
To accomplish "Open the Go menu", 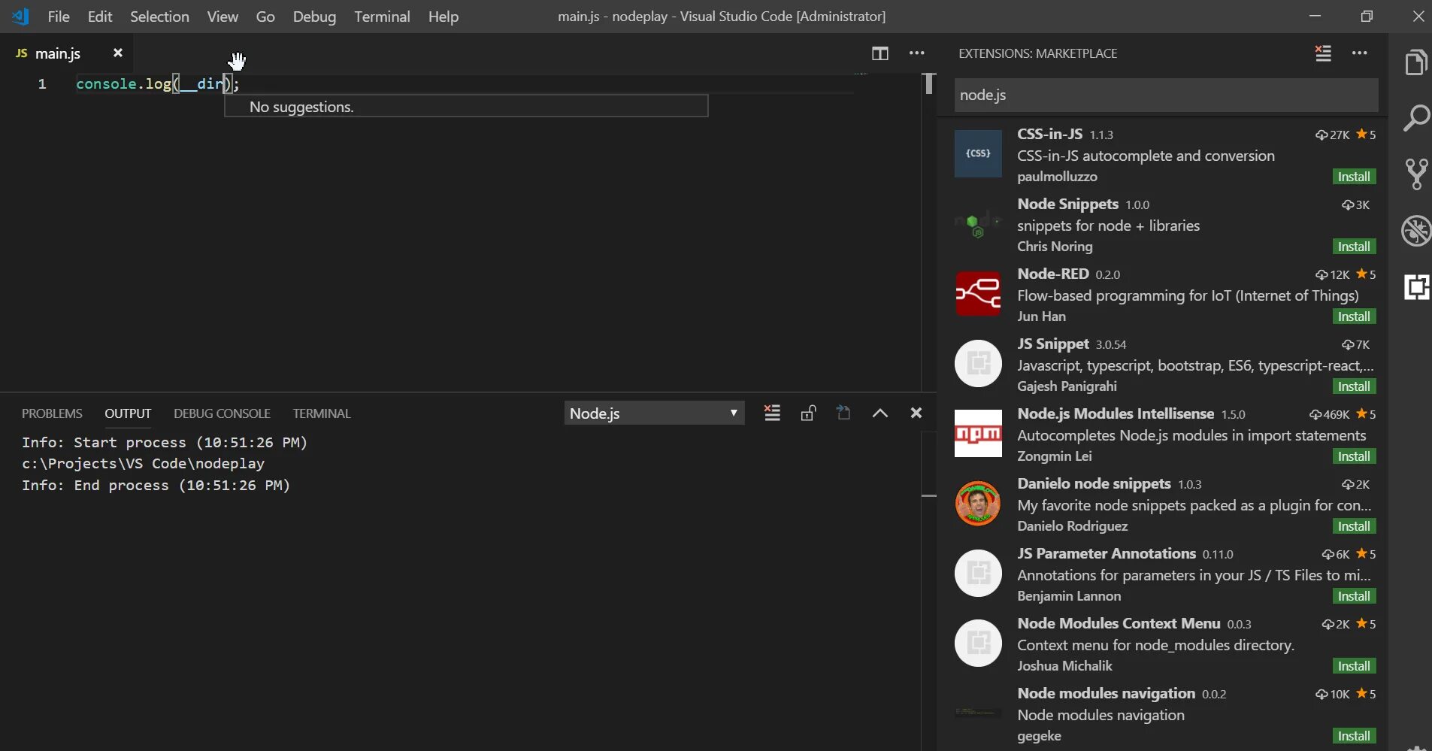I will (265, 17).
